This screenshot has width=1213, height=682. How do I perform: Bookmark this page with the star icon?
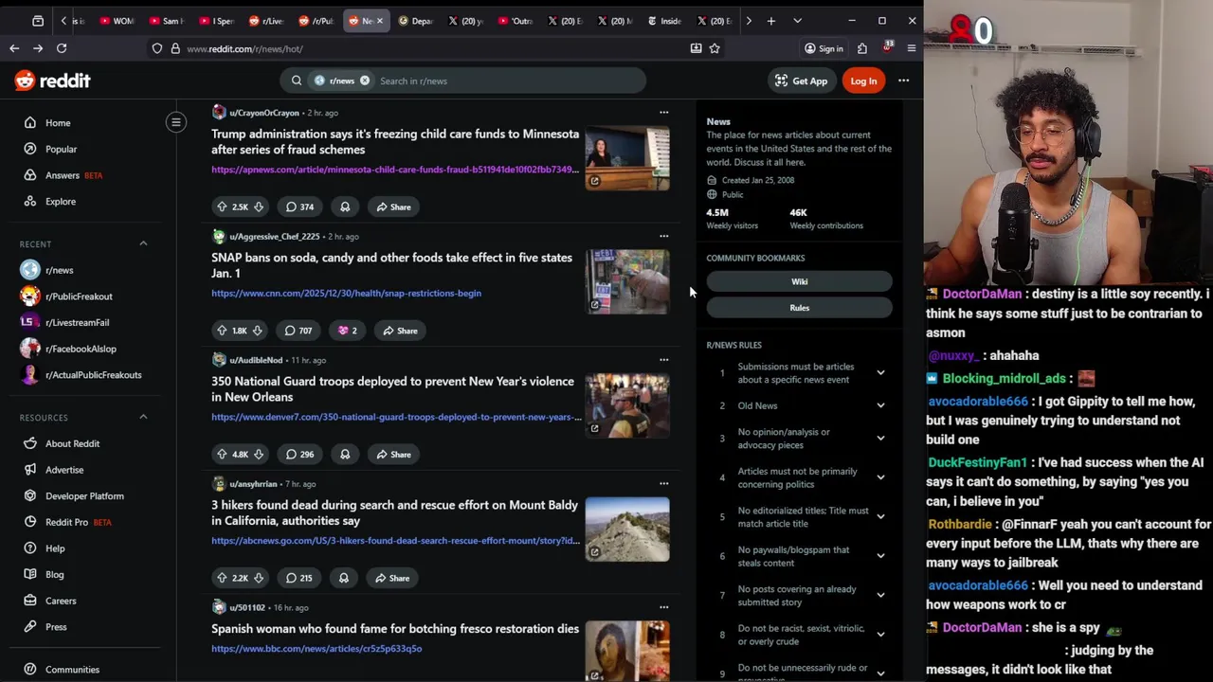click(715, 48)
